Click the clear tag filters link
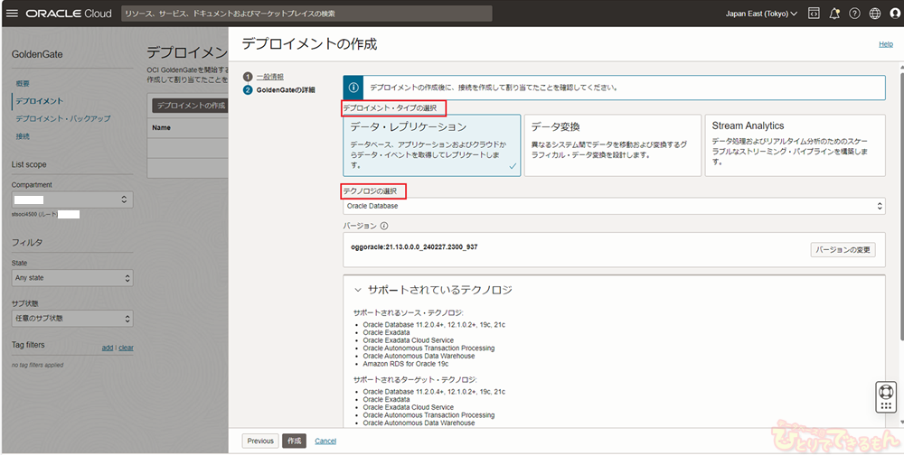Viewport: 904px width, 455px height. pos(127,348)
